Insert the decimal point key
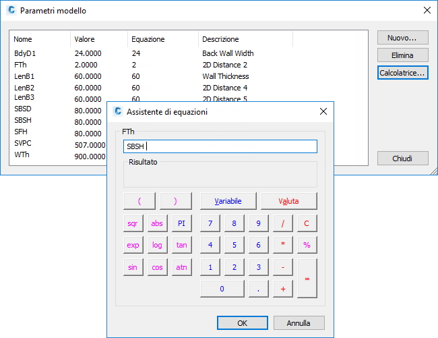This screenshot has width=438, height=338. coord(258,289)
